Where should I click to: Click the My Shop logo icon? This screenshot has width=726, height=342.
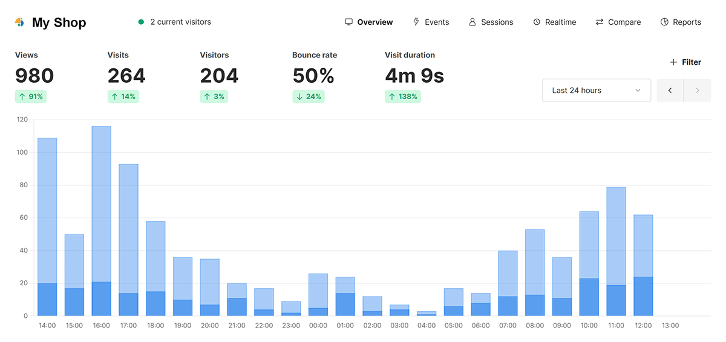(19, 22)
